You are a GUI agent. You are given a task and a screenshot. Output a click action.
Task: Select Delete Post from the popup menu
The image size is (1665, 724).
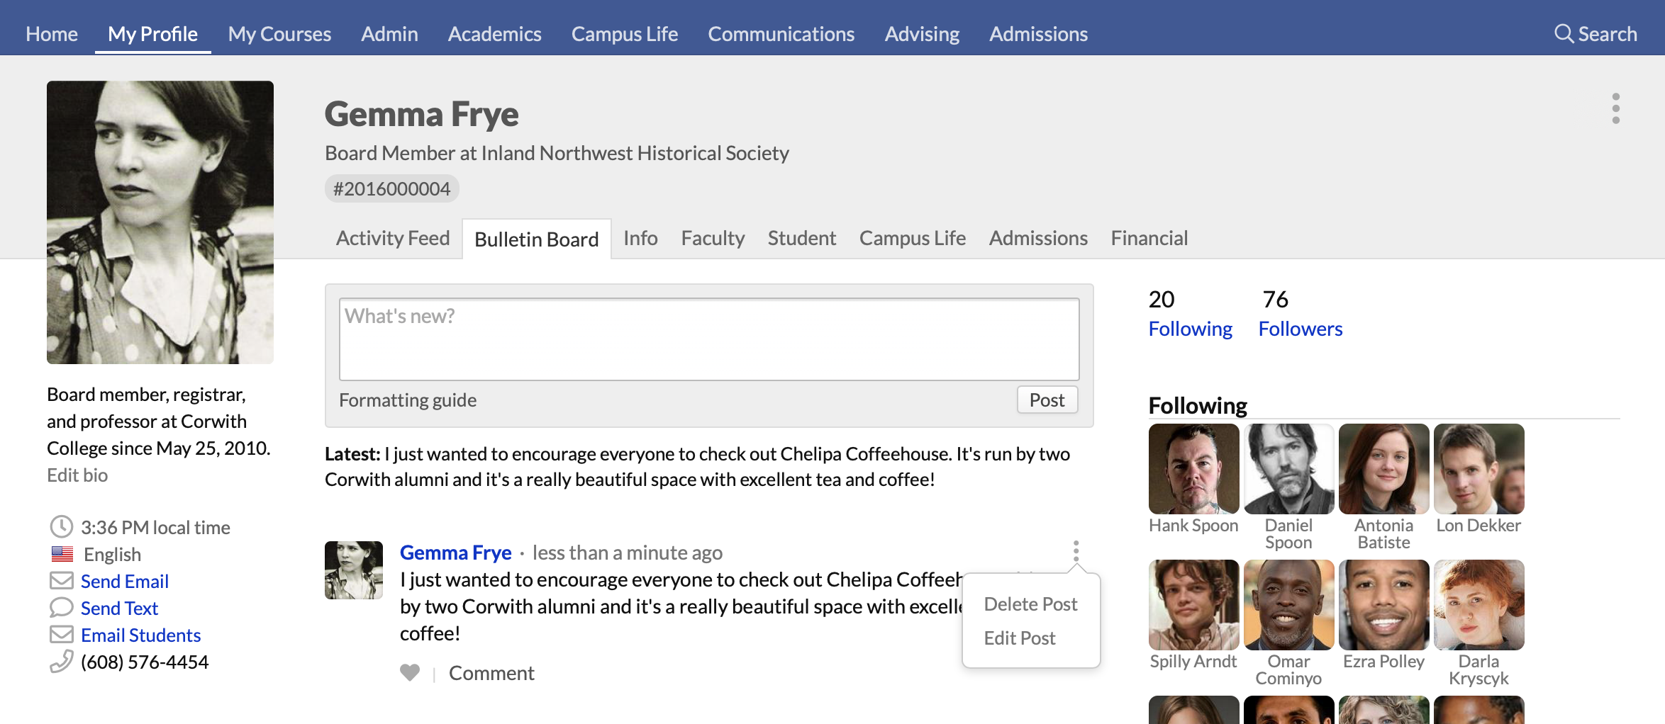pyautogui.click(x=1030, y=604)
